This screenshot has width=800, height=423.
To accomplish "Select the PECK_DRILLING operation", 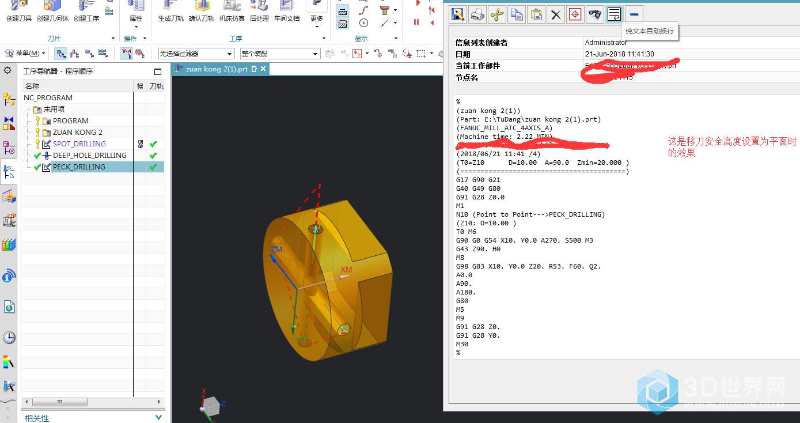I will pos(79,167).
